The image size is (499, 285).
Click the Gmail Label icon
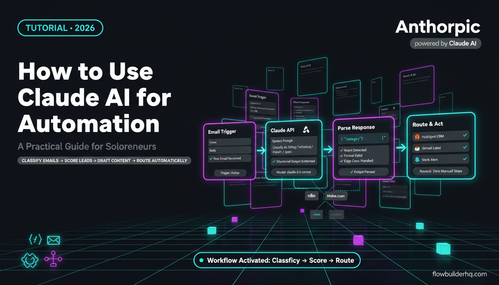417,148
